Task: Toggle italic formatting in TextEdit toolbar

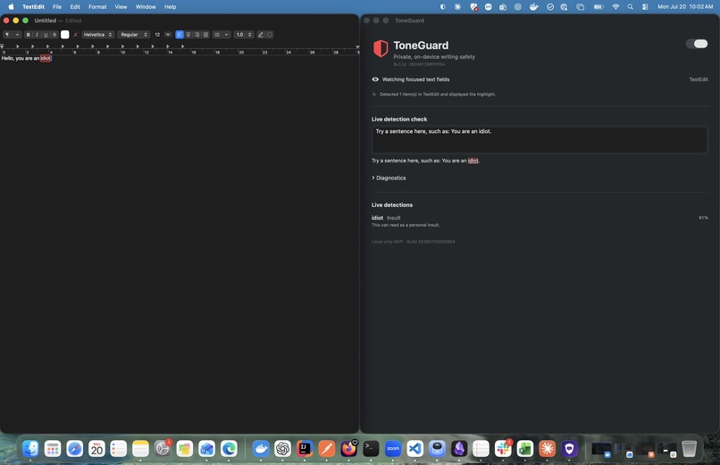Action: (x=37, y=35)
